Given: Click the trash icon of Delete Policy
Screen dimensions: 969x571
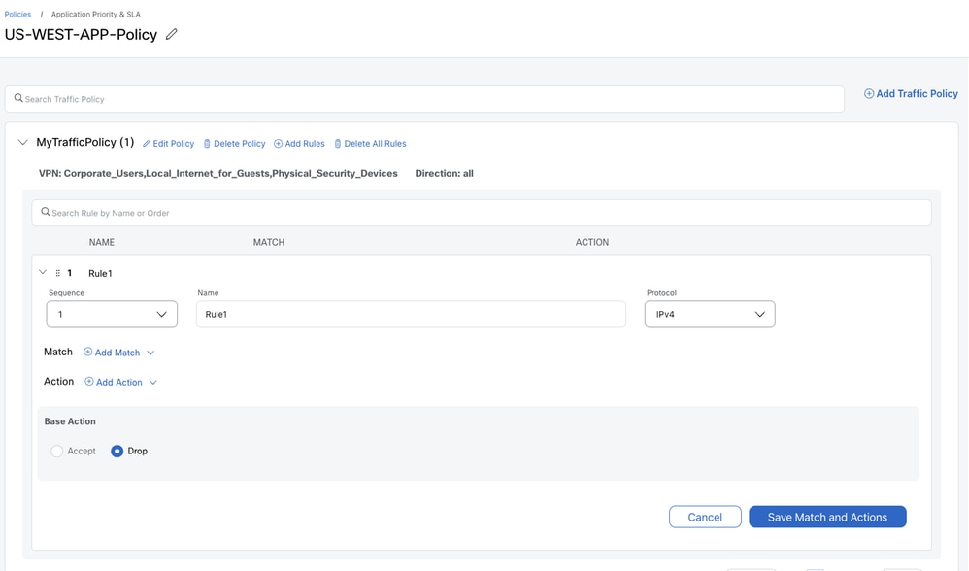Looking at the screenshot, I should (207, 144).
